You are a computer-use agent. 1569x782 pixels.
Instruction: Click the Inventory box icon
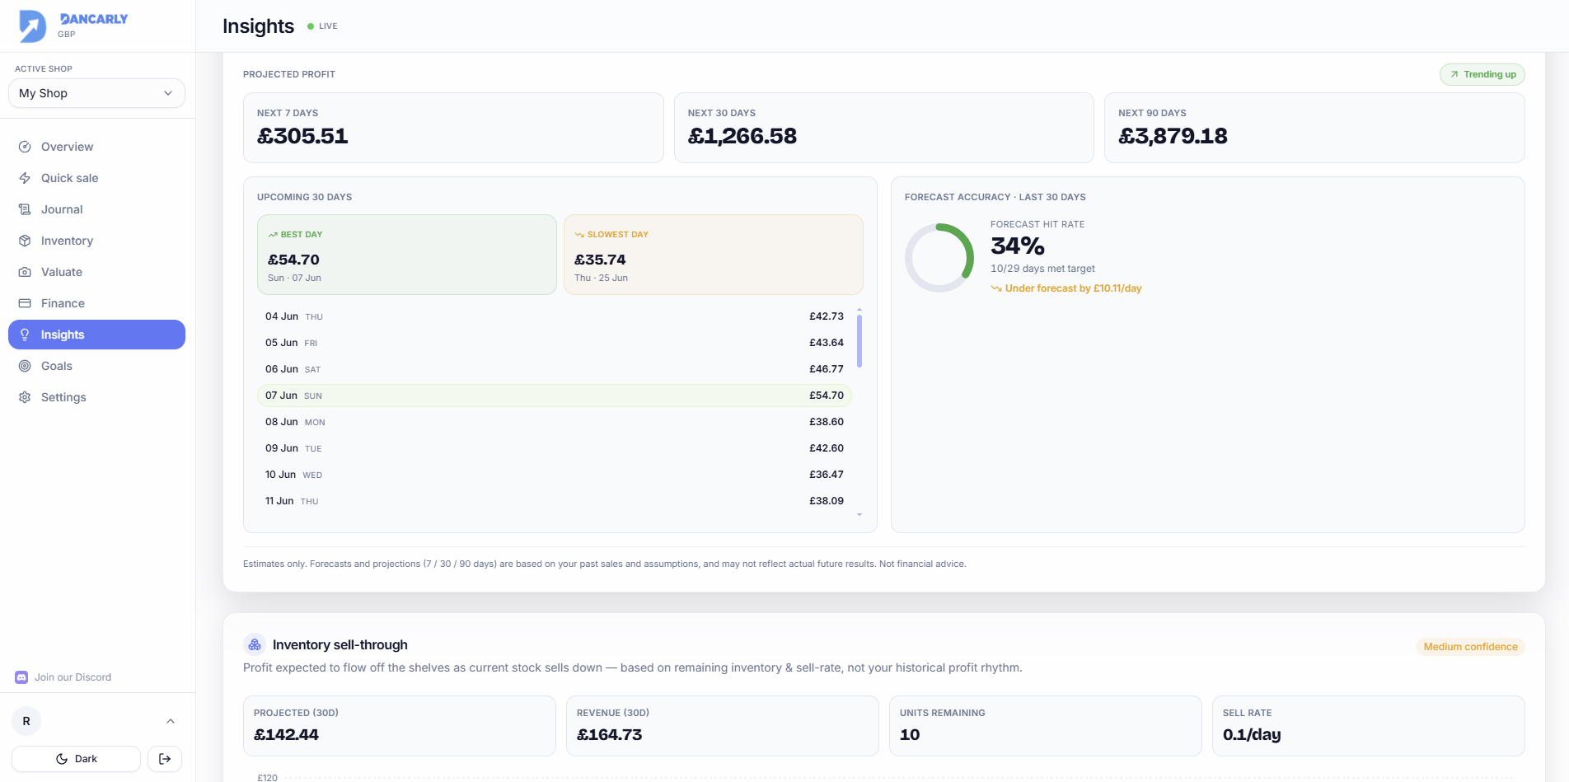(x=25, y=241)
